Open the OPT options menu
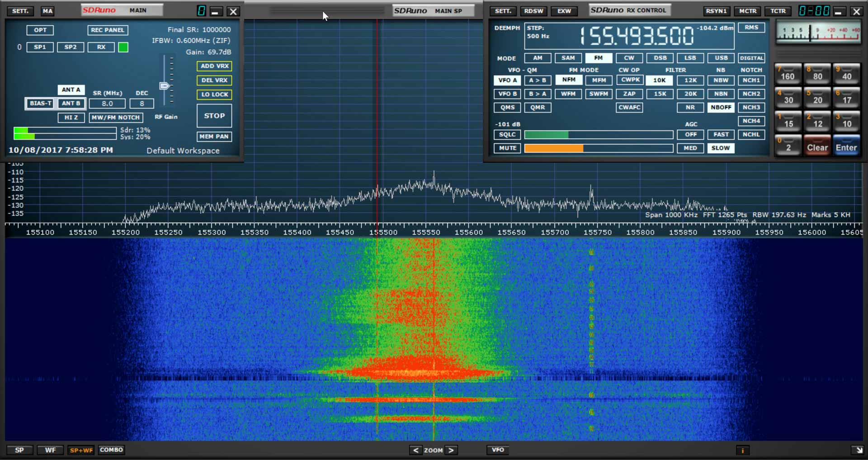Image resolution: width=868 pixels, height=460 pixels. (x=40, y=30)
